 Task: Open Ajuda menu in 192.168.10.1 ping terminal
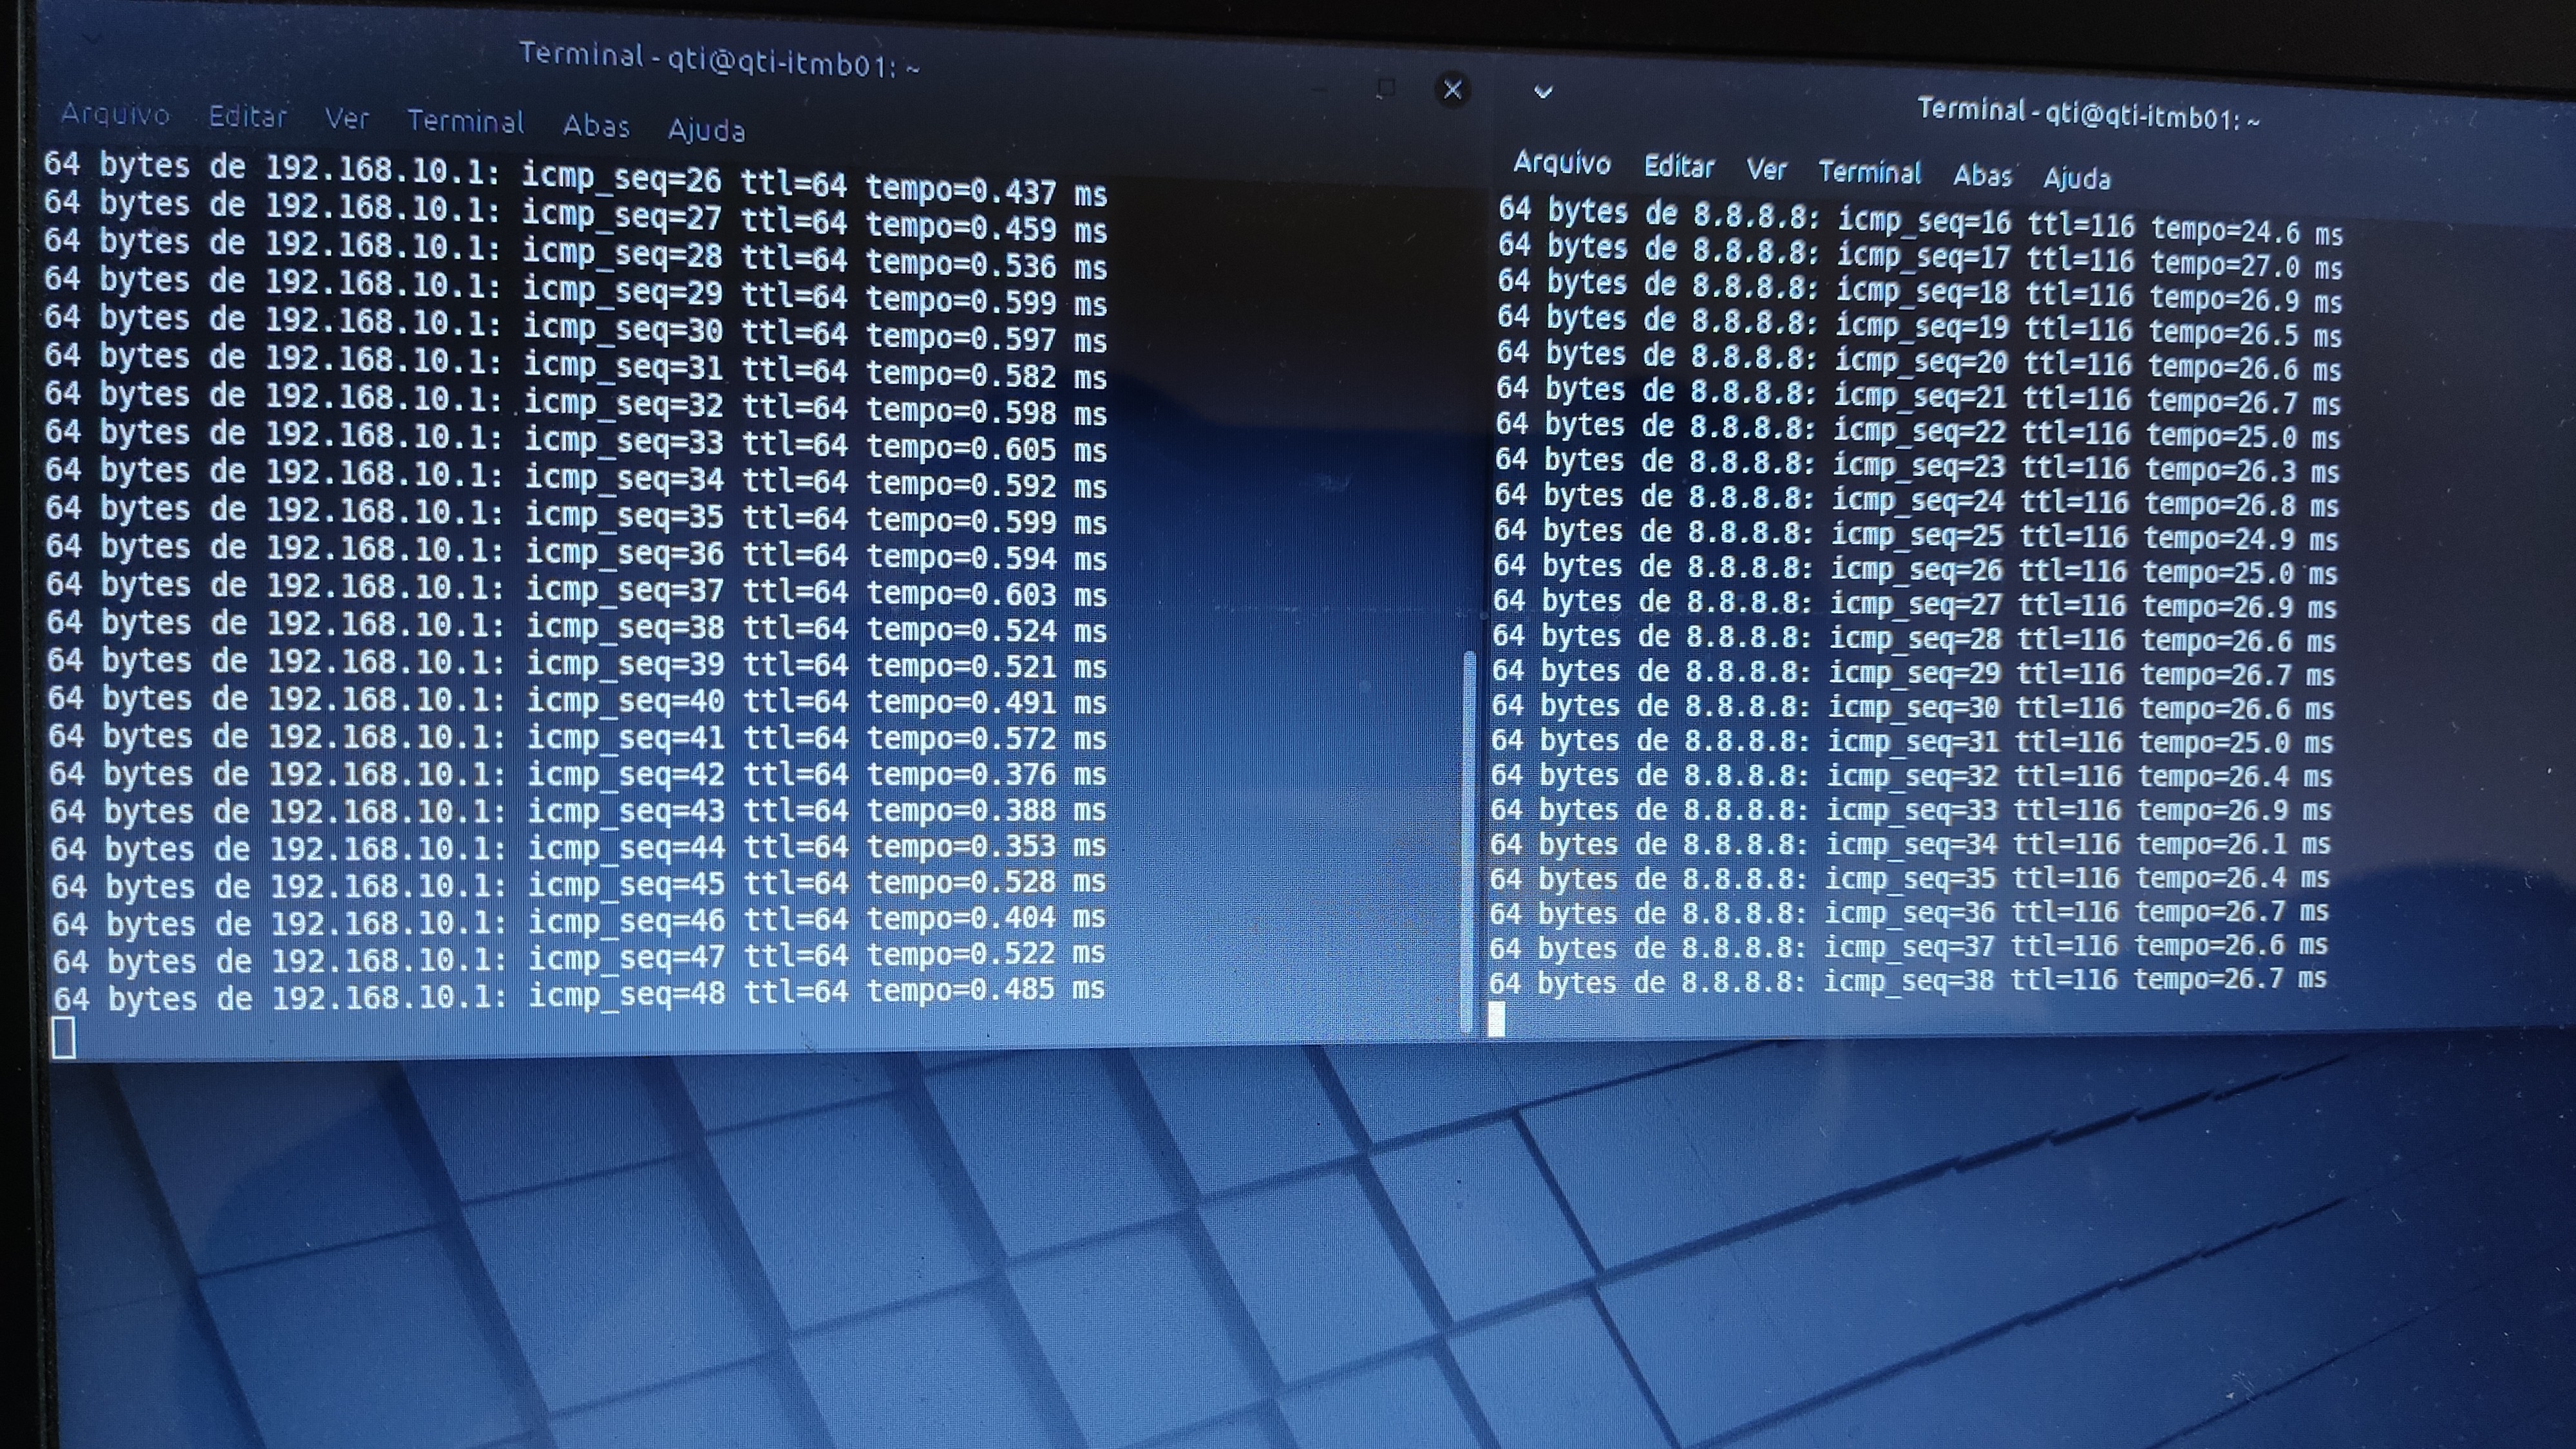point(706,130)
